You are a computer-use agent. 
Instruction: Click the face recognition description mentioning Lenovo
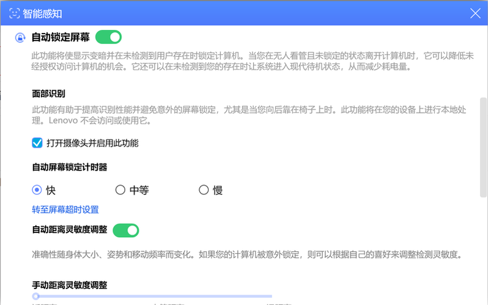click(x=245, y=114)
